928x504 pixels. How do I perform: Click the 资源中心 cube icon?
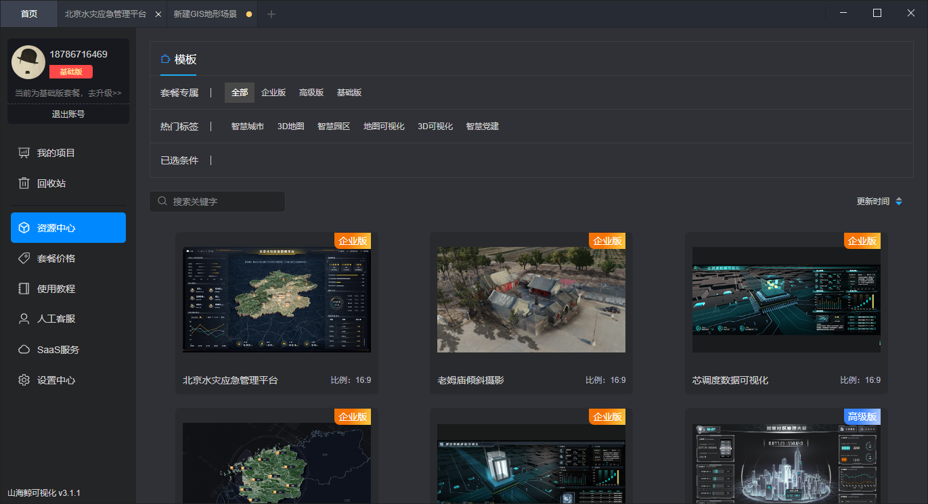tap(24, 228)
